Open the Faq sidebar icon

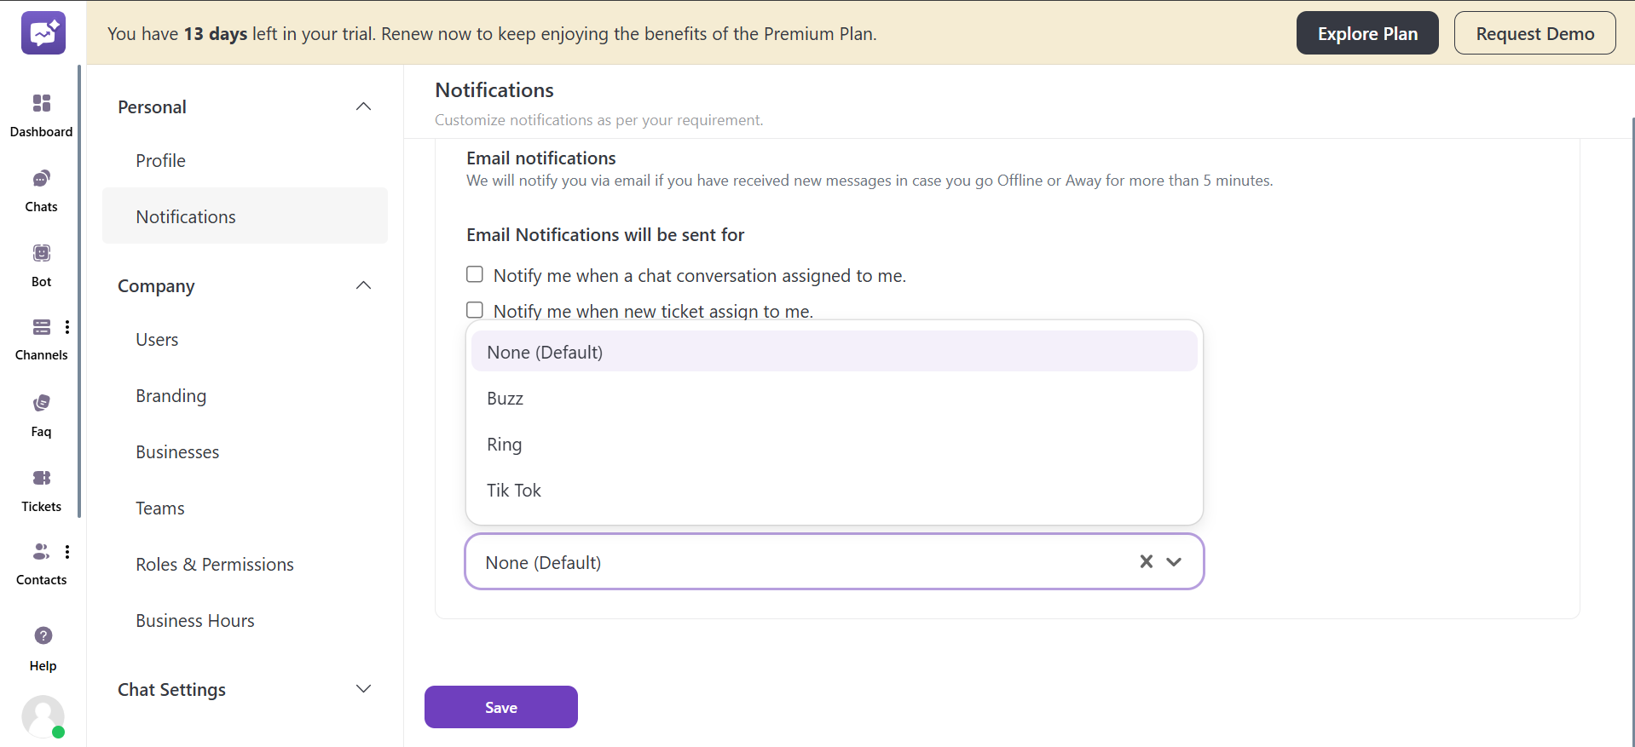click(x=41, y=404)
